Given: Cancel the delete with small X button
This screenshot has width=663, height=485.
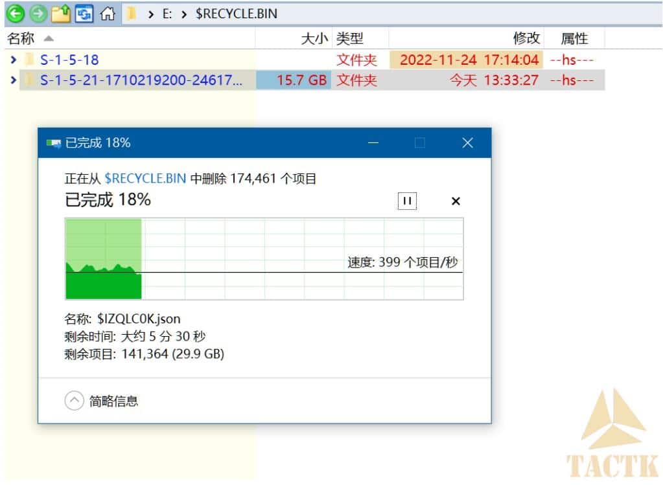Looking at the screenshot, I should [456, 201].
